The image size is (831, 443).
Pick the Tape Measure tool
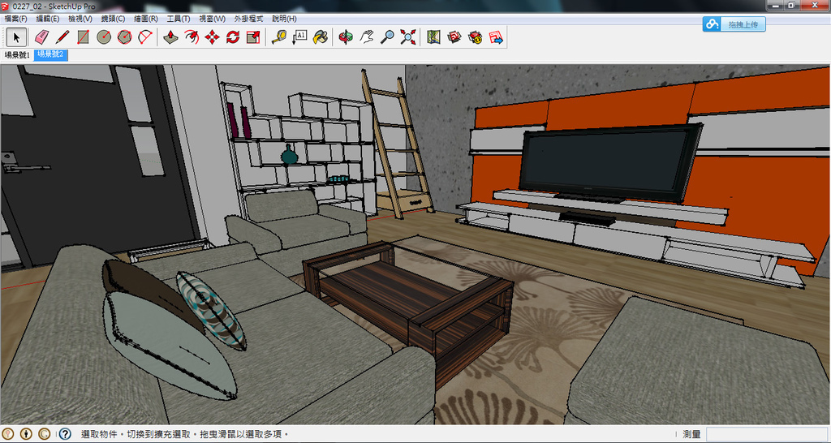coord(279,37)
